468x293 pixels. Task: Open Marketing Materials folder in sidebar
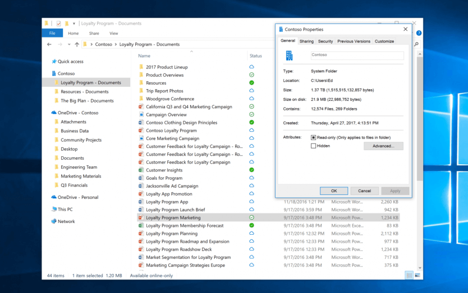[81, 176]
